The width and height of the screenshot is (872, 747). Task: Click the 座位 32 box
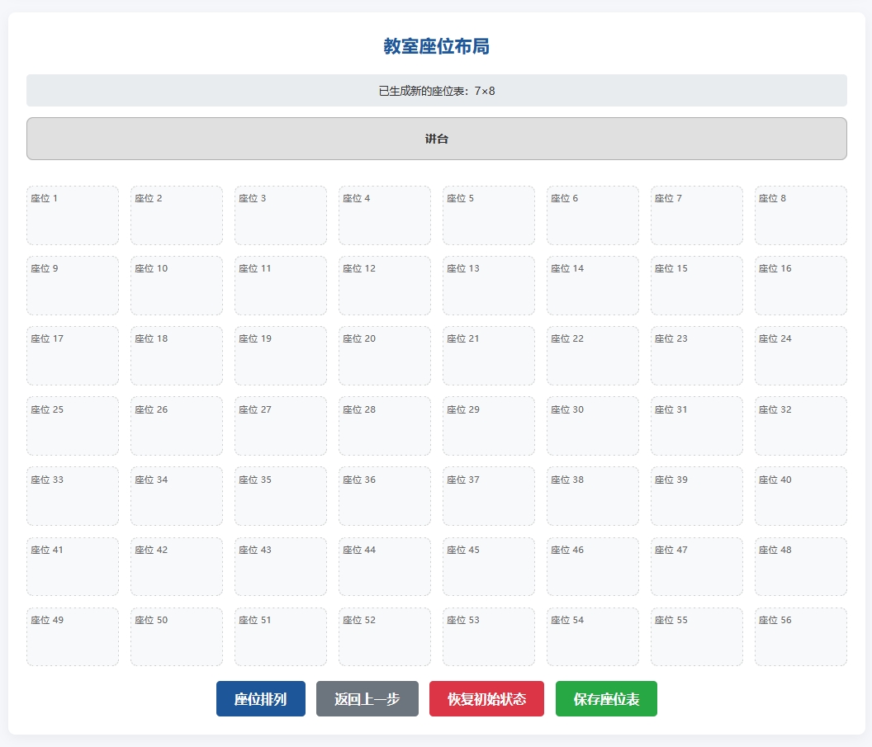coord(801,426)
